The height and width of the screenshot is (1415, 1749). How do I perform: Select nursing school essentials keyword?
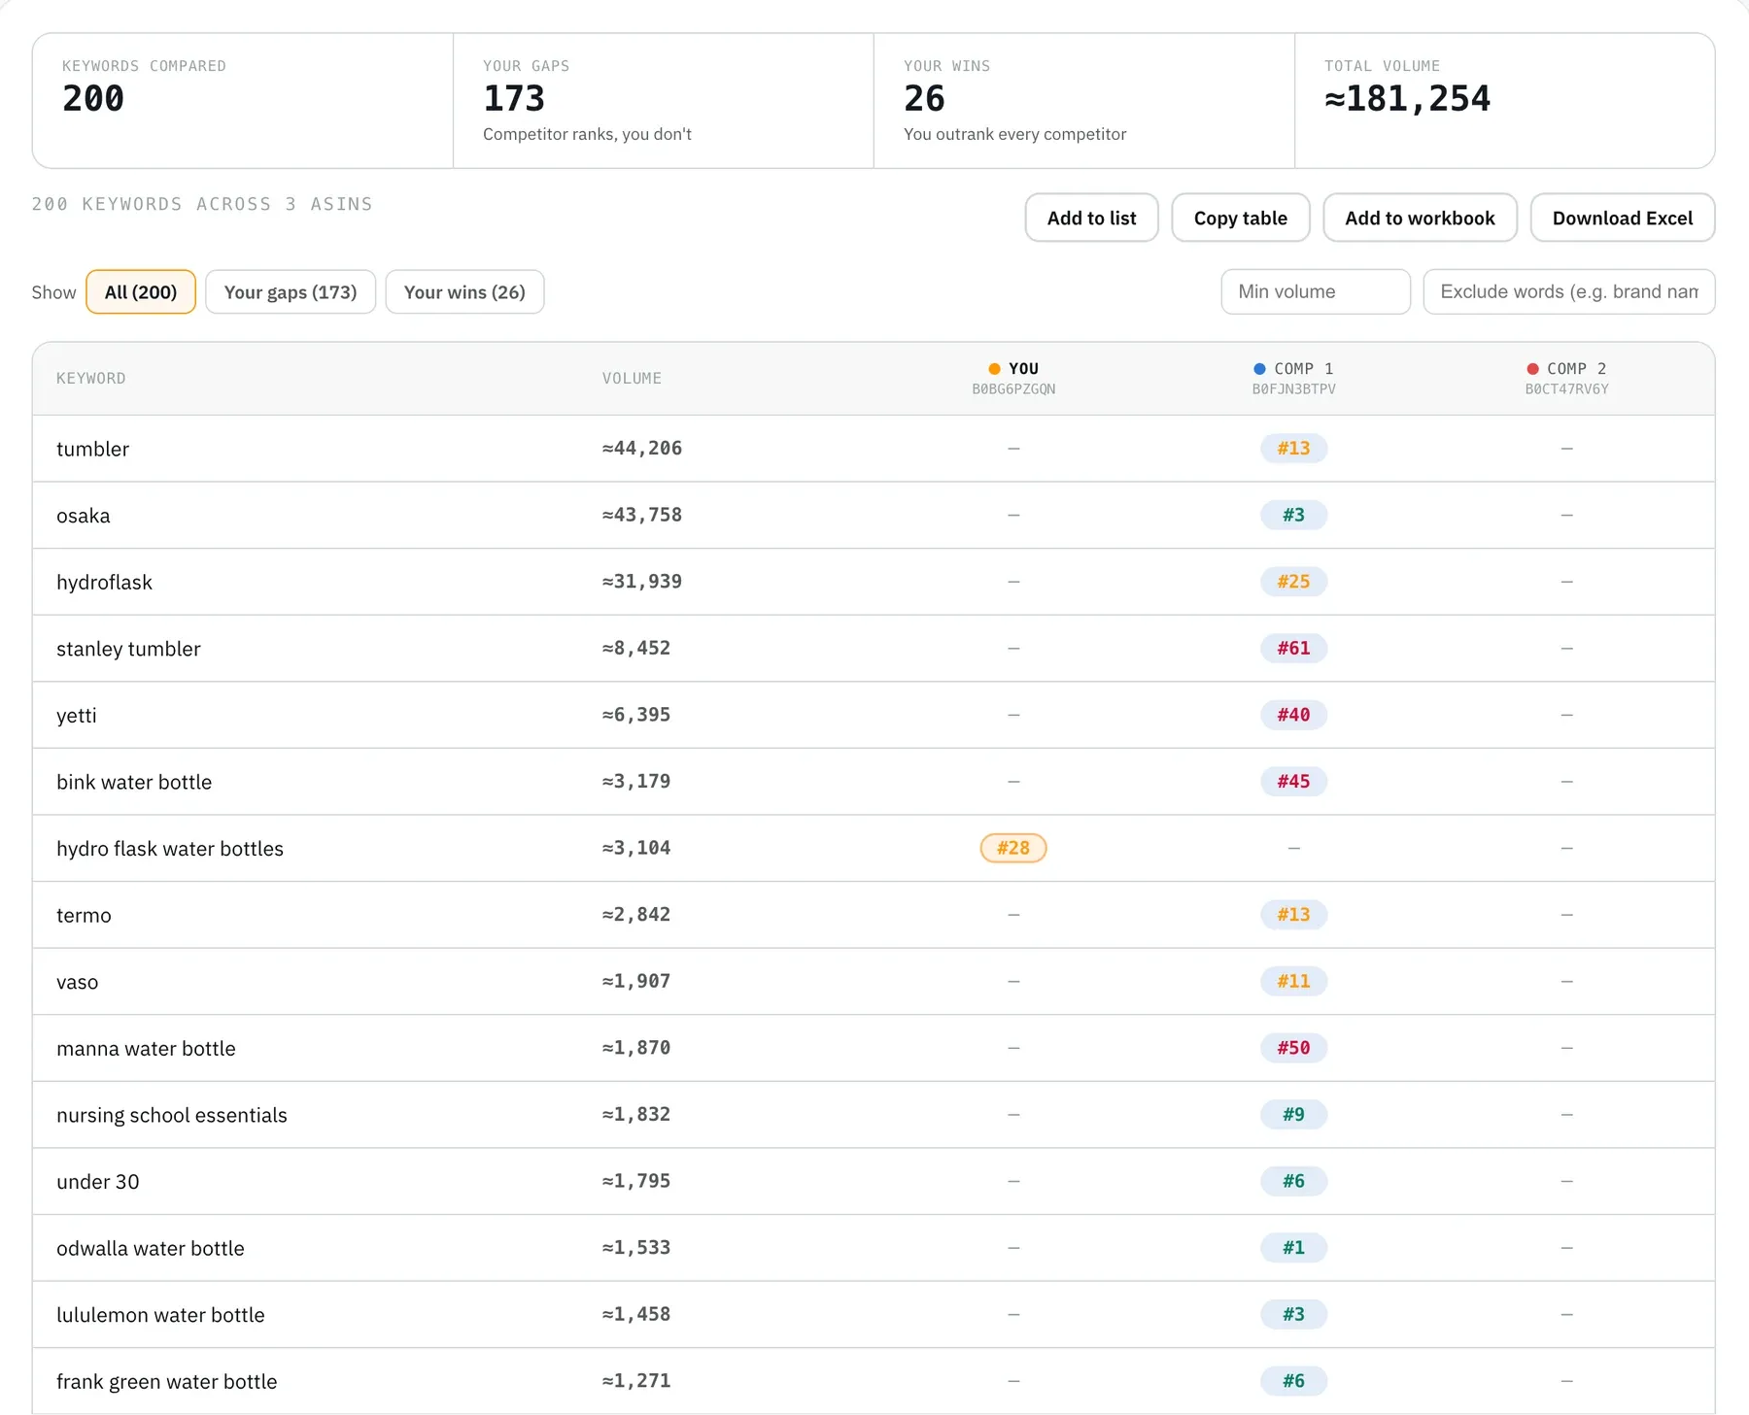point(172,1115)
